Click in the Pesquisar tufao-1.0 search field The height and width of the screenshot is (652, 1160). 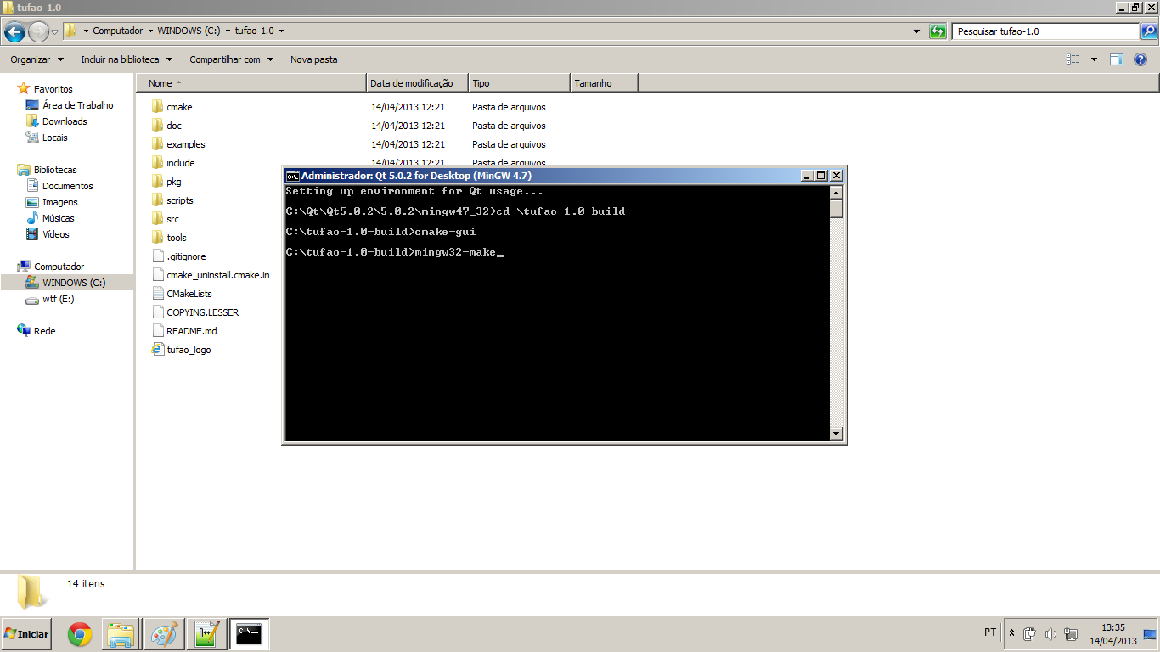(x=1045, y=31)
